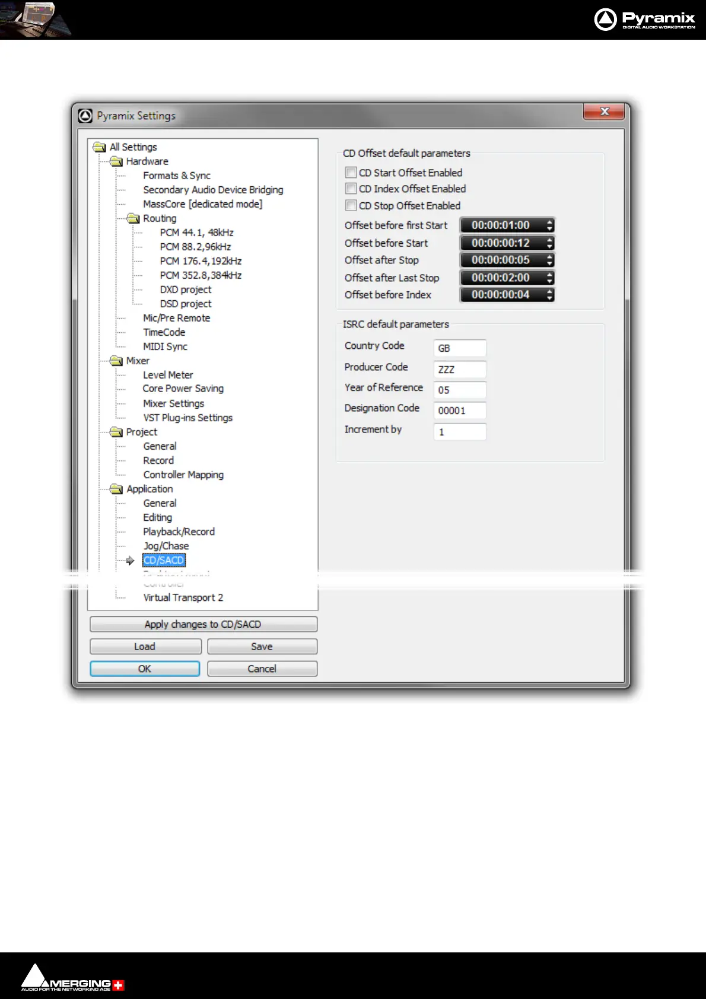Viewport: 706px width, 999px height.
Task: Open Mixer Settings item
Action: (x=173, y=403)
